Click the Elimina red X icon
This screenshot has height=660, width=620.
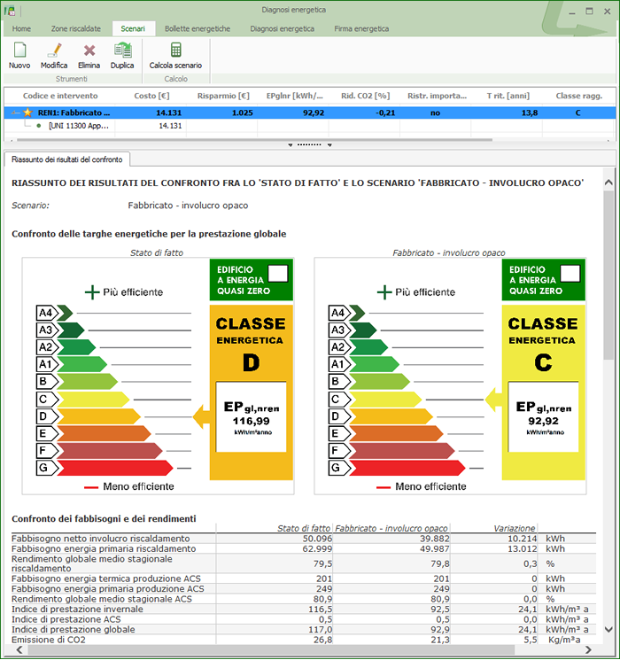pos(89,50)
